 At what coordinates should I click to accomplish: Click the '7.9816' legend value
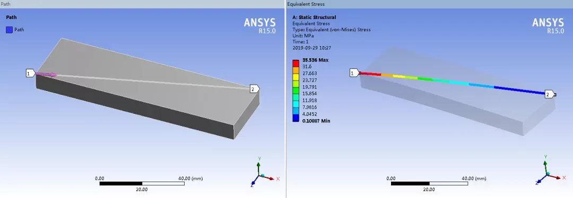[x=310, y=107]
